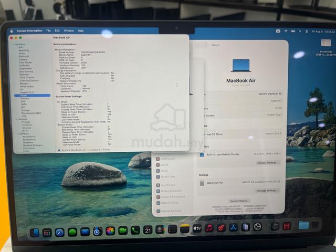
Task: Select Storage in the Hardware list
Action: [x=25, y=110]
